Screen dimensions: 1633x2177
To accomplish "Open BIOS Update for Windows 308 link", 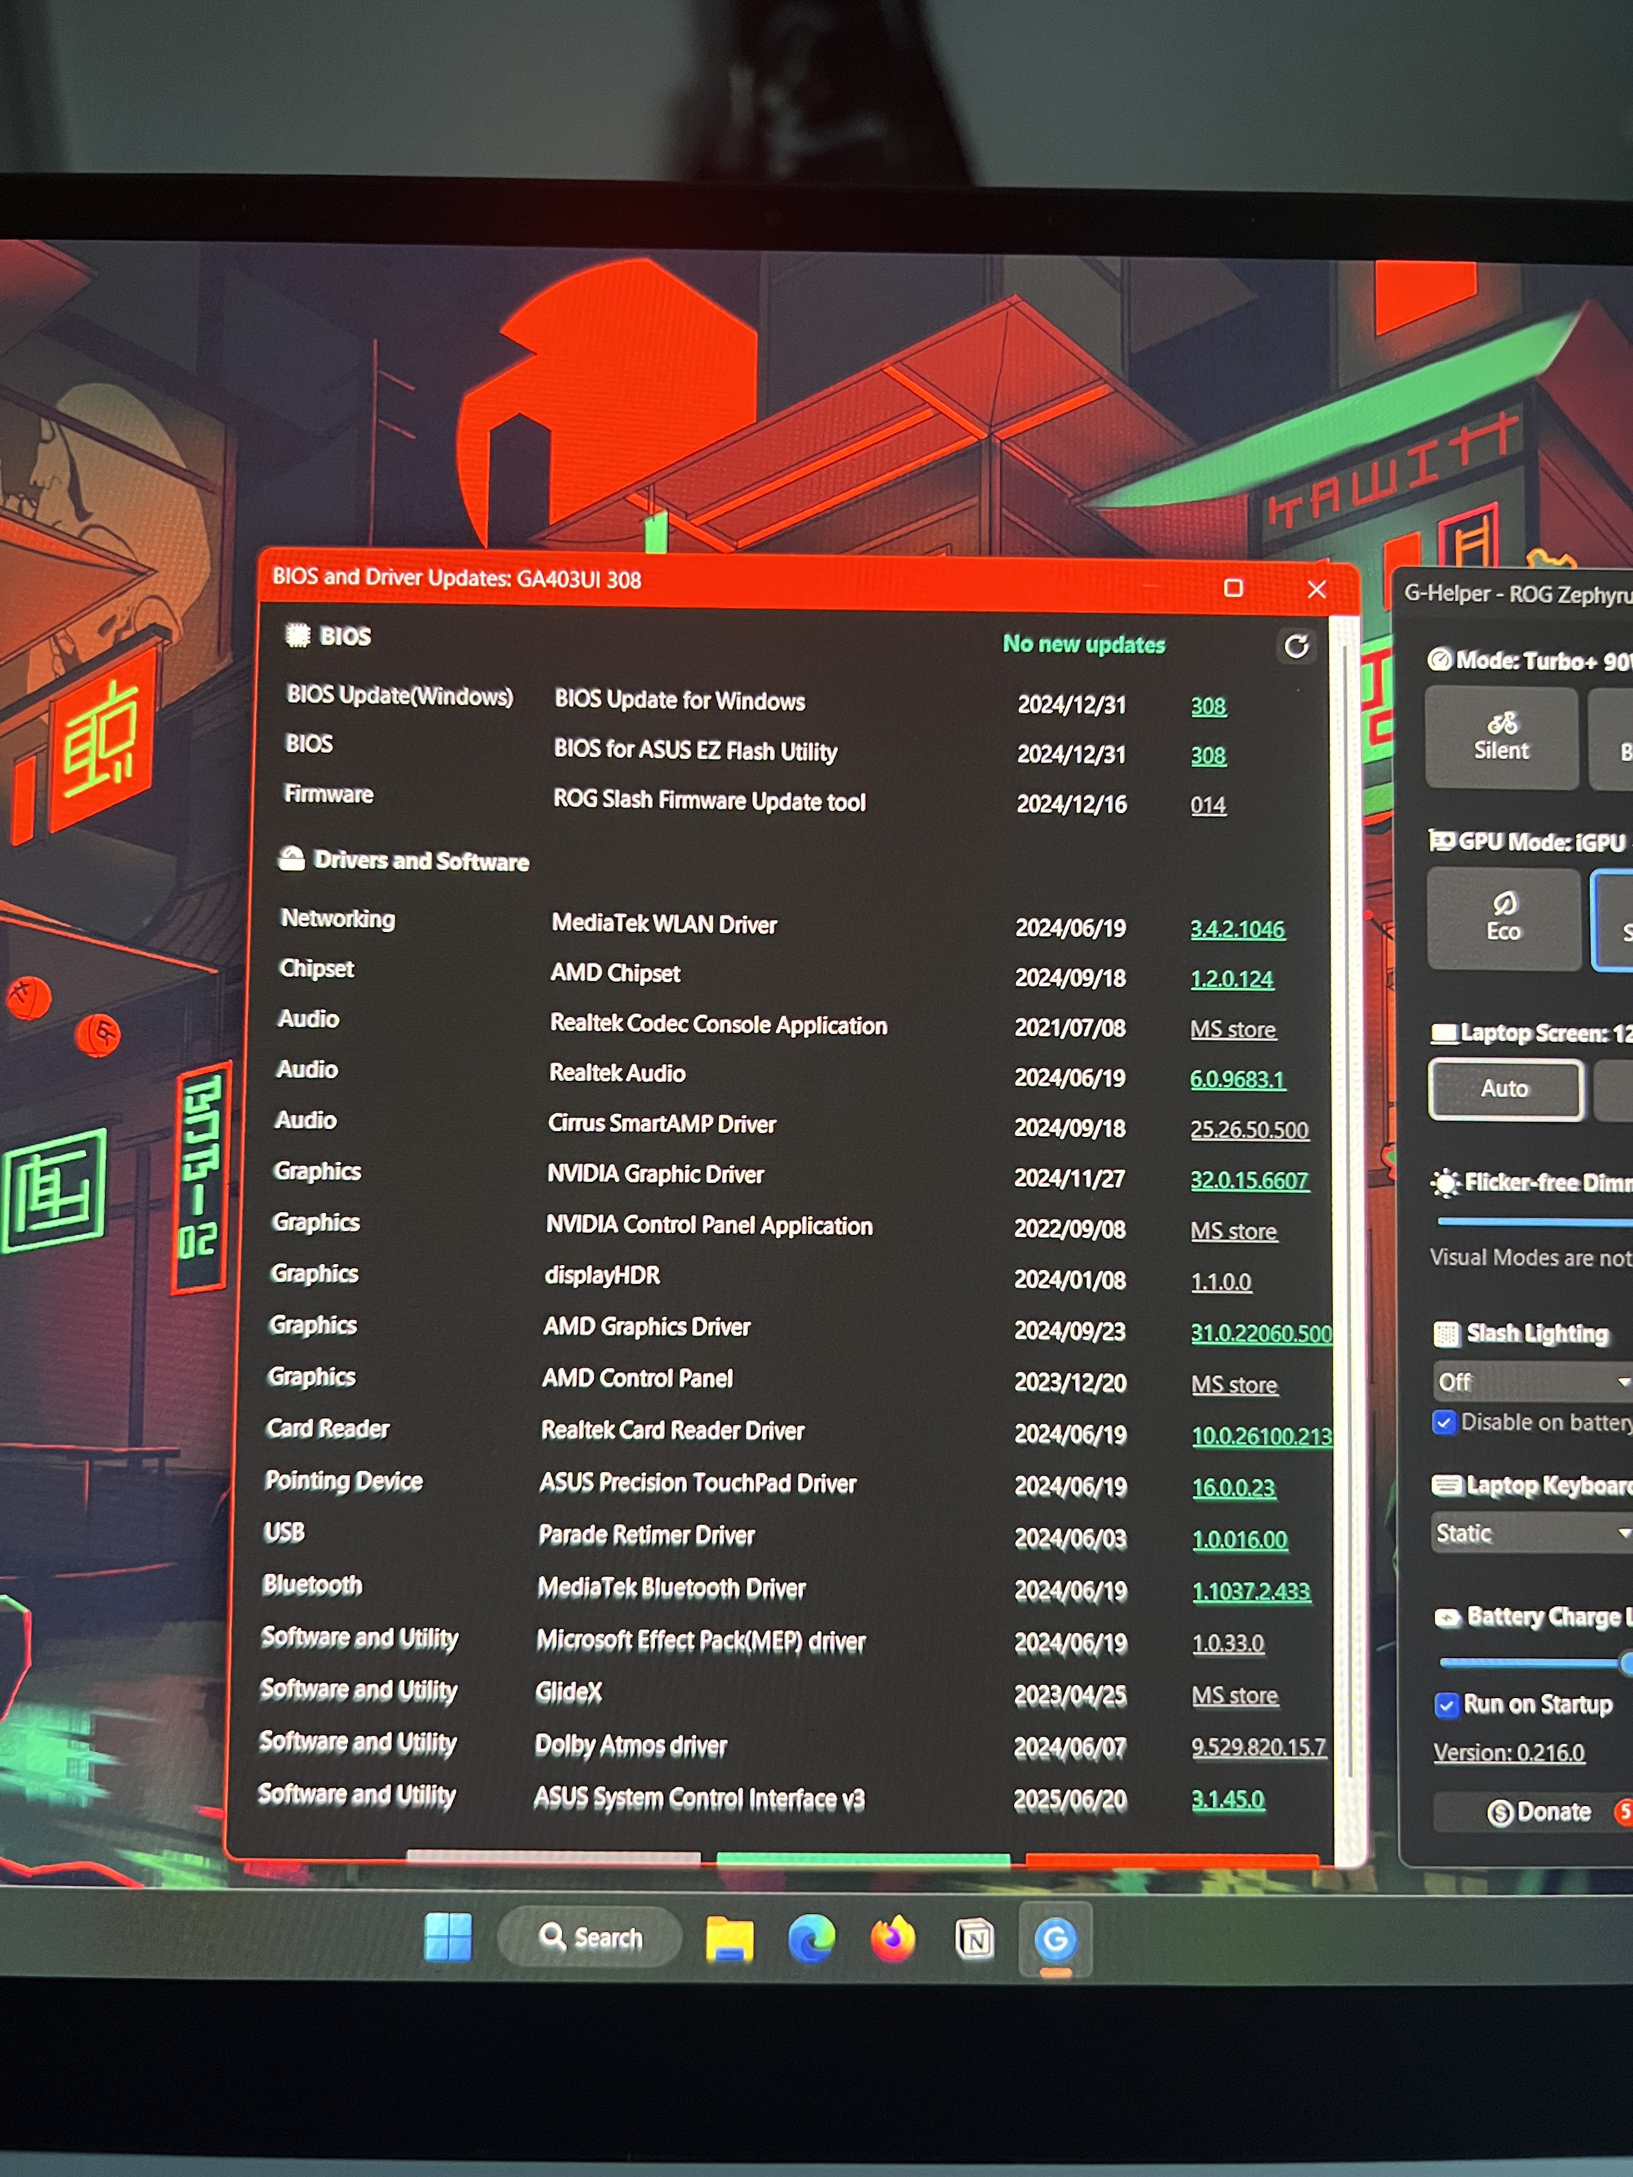I will click(x=1208, y=706).
